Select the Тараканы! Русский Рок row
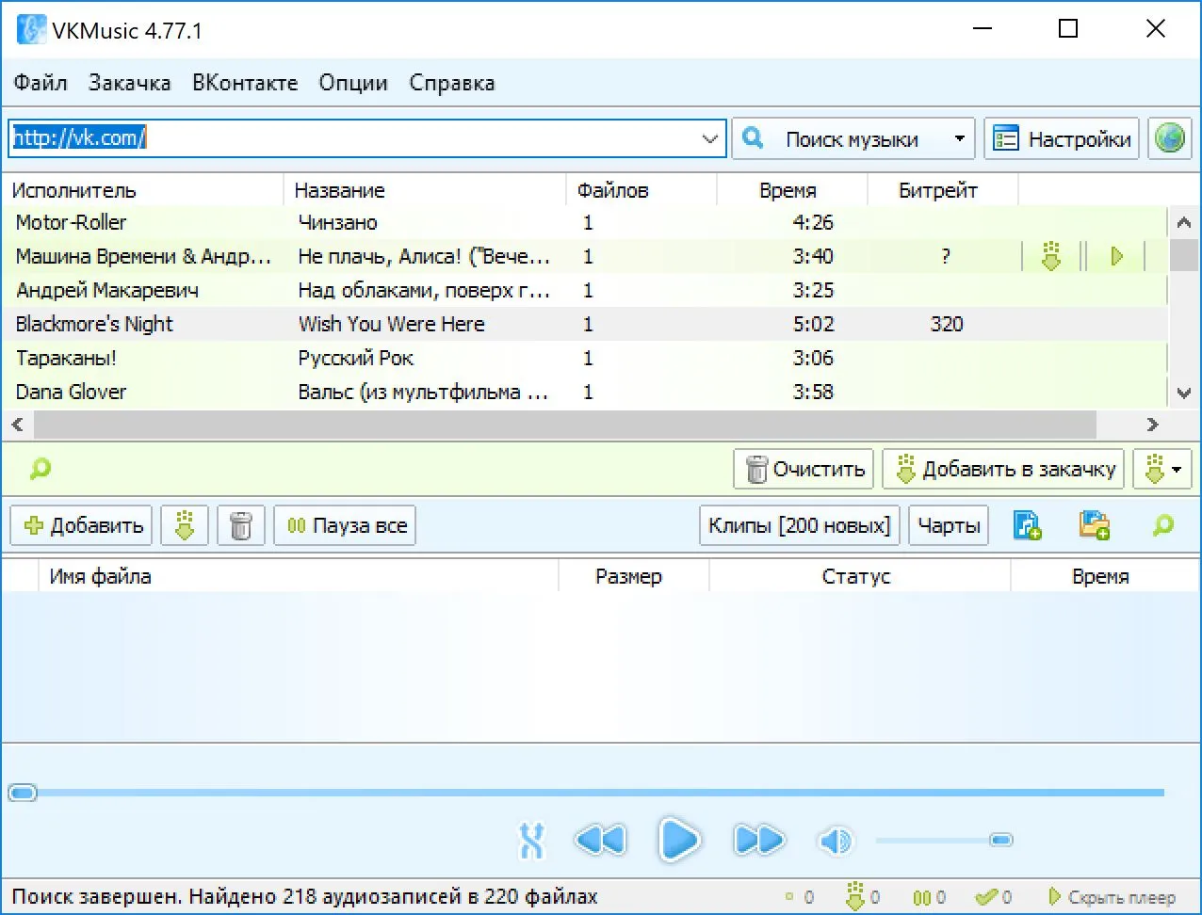The width and height of the screenshot is (1202, 915). pos(584,359)
